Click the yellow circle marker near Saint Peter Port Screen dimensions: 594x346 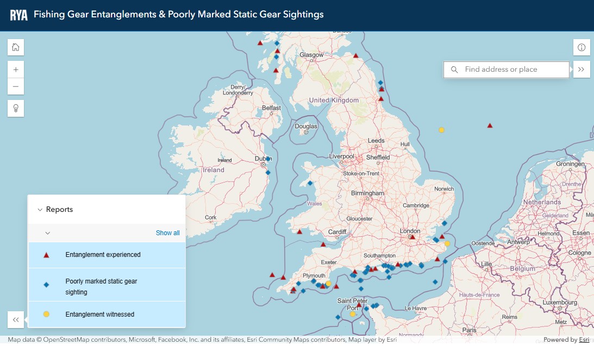(x=353, y=314)
